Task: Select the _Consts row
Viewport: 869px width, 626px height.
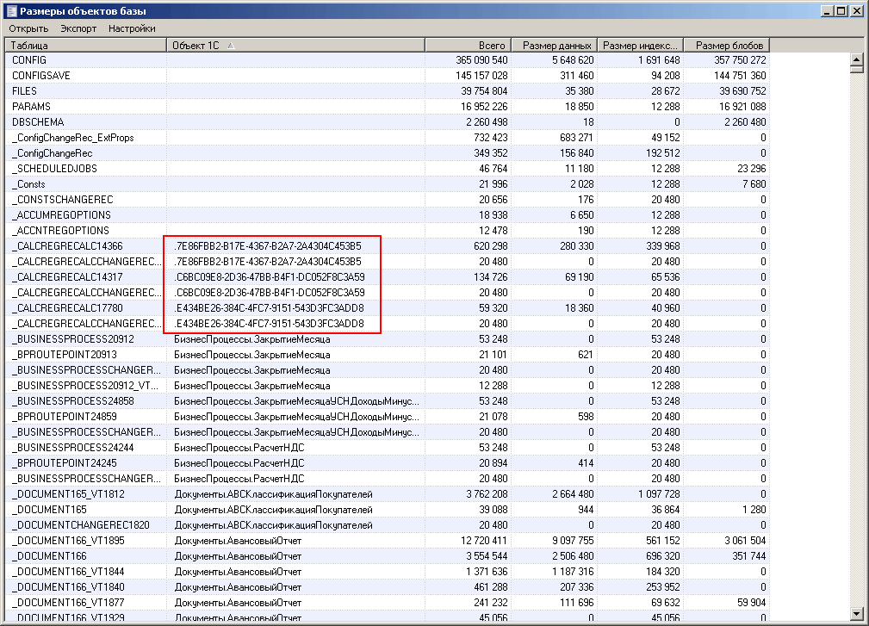Action: pos(388,184)
